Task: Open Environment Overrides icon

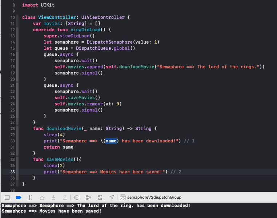Action: point(100,197)
